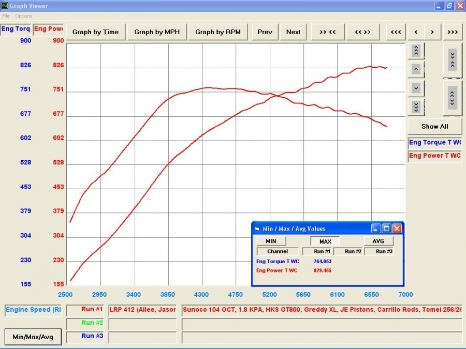
Task: Click the 829.455 power max value
Action: [323, 270]
